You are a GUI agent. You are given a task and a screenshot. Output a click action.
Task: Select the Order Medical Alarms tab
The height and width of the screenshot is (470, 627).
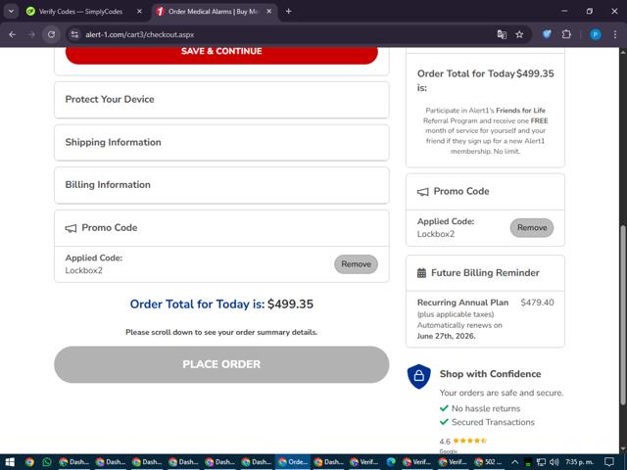(213, 12)
